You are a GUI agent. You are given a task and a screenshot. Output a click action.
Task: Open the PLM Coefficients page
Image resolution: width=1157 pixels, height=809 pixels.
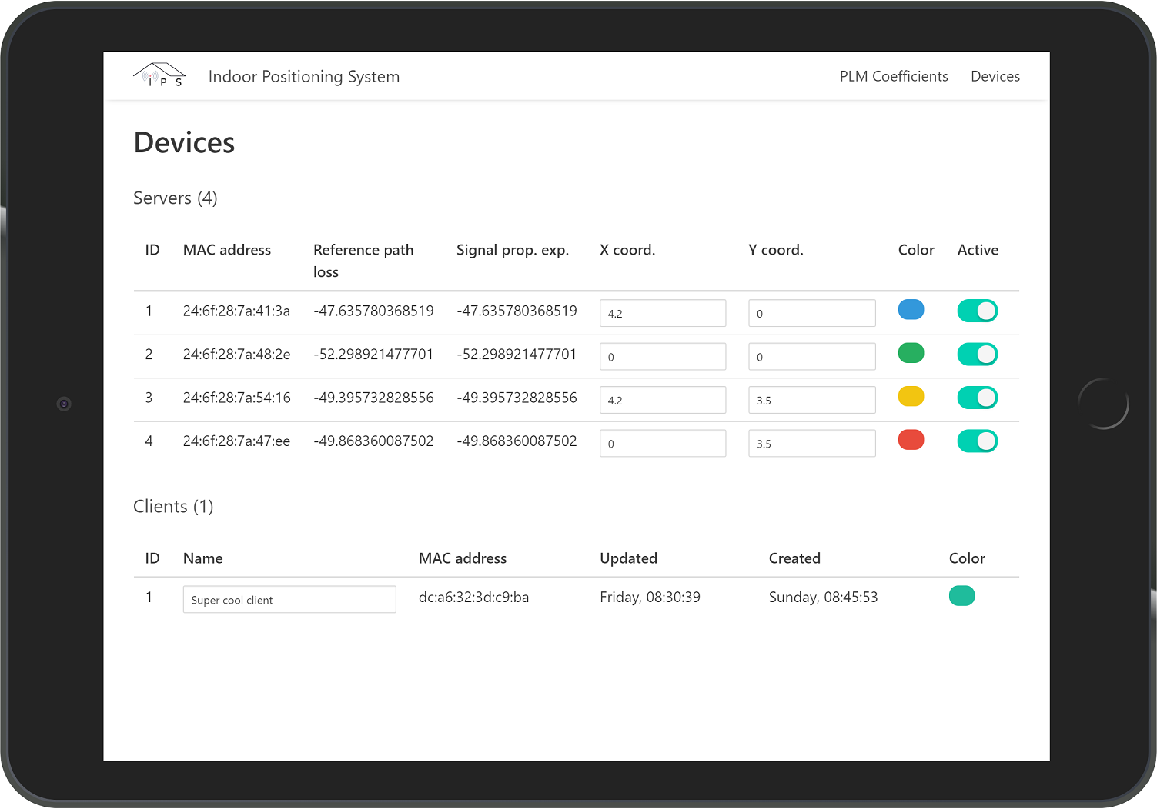click(x=893, y=76)
